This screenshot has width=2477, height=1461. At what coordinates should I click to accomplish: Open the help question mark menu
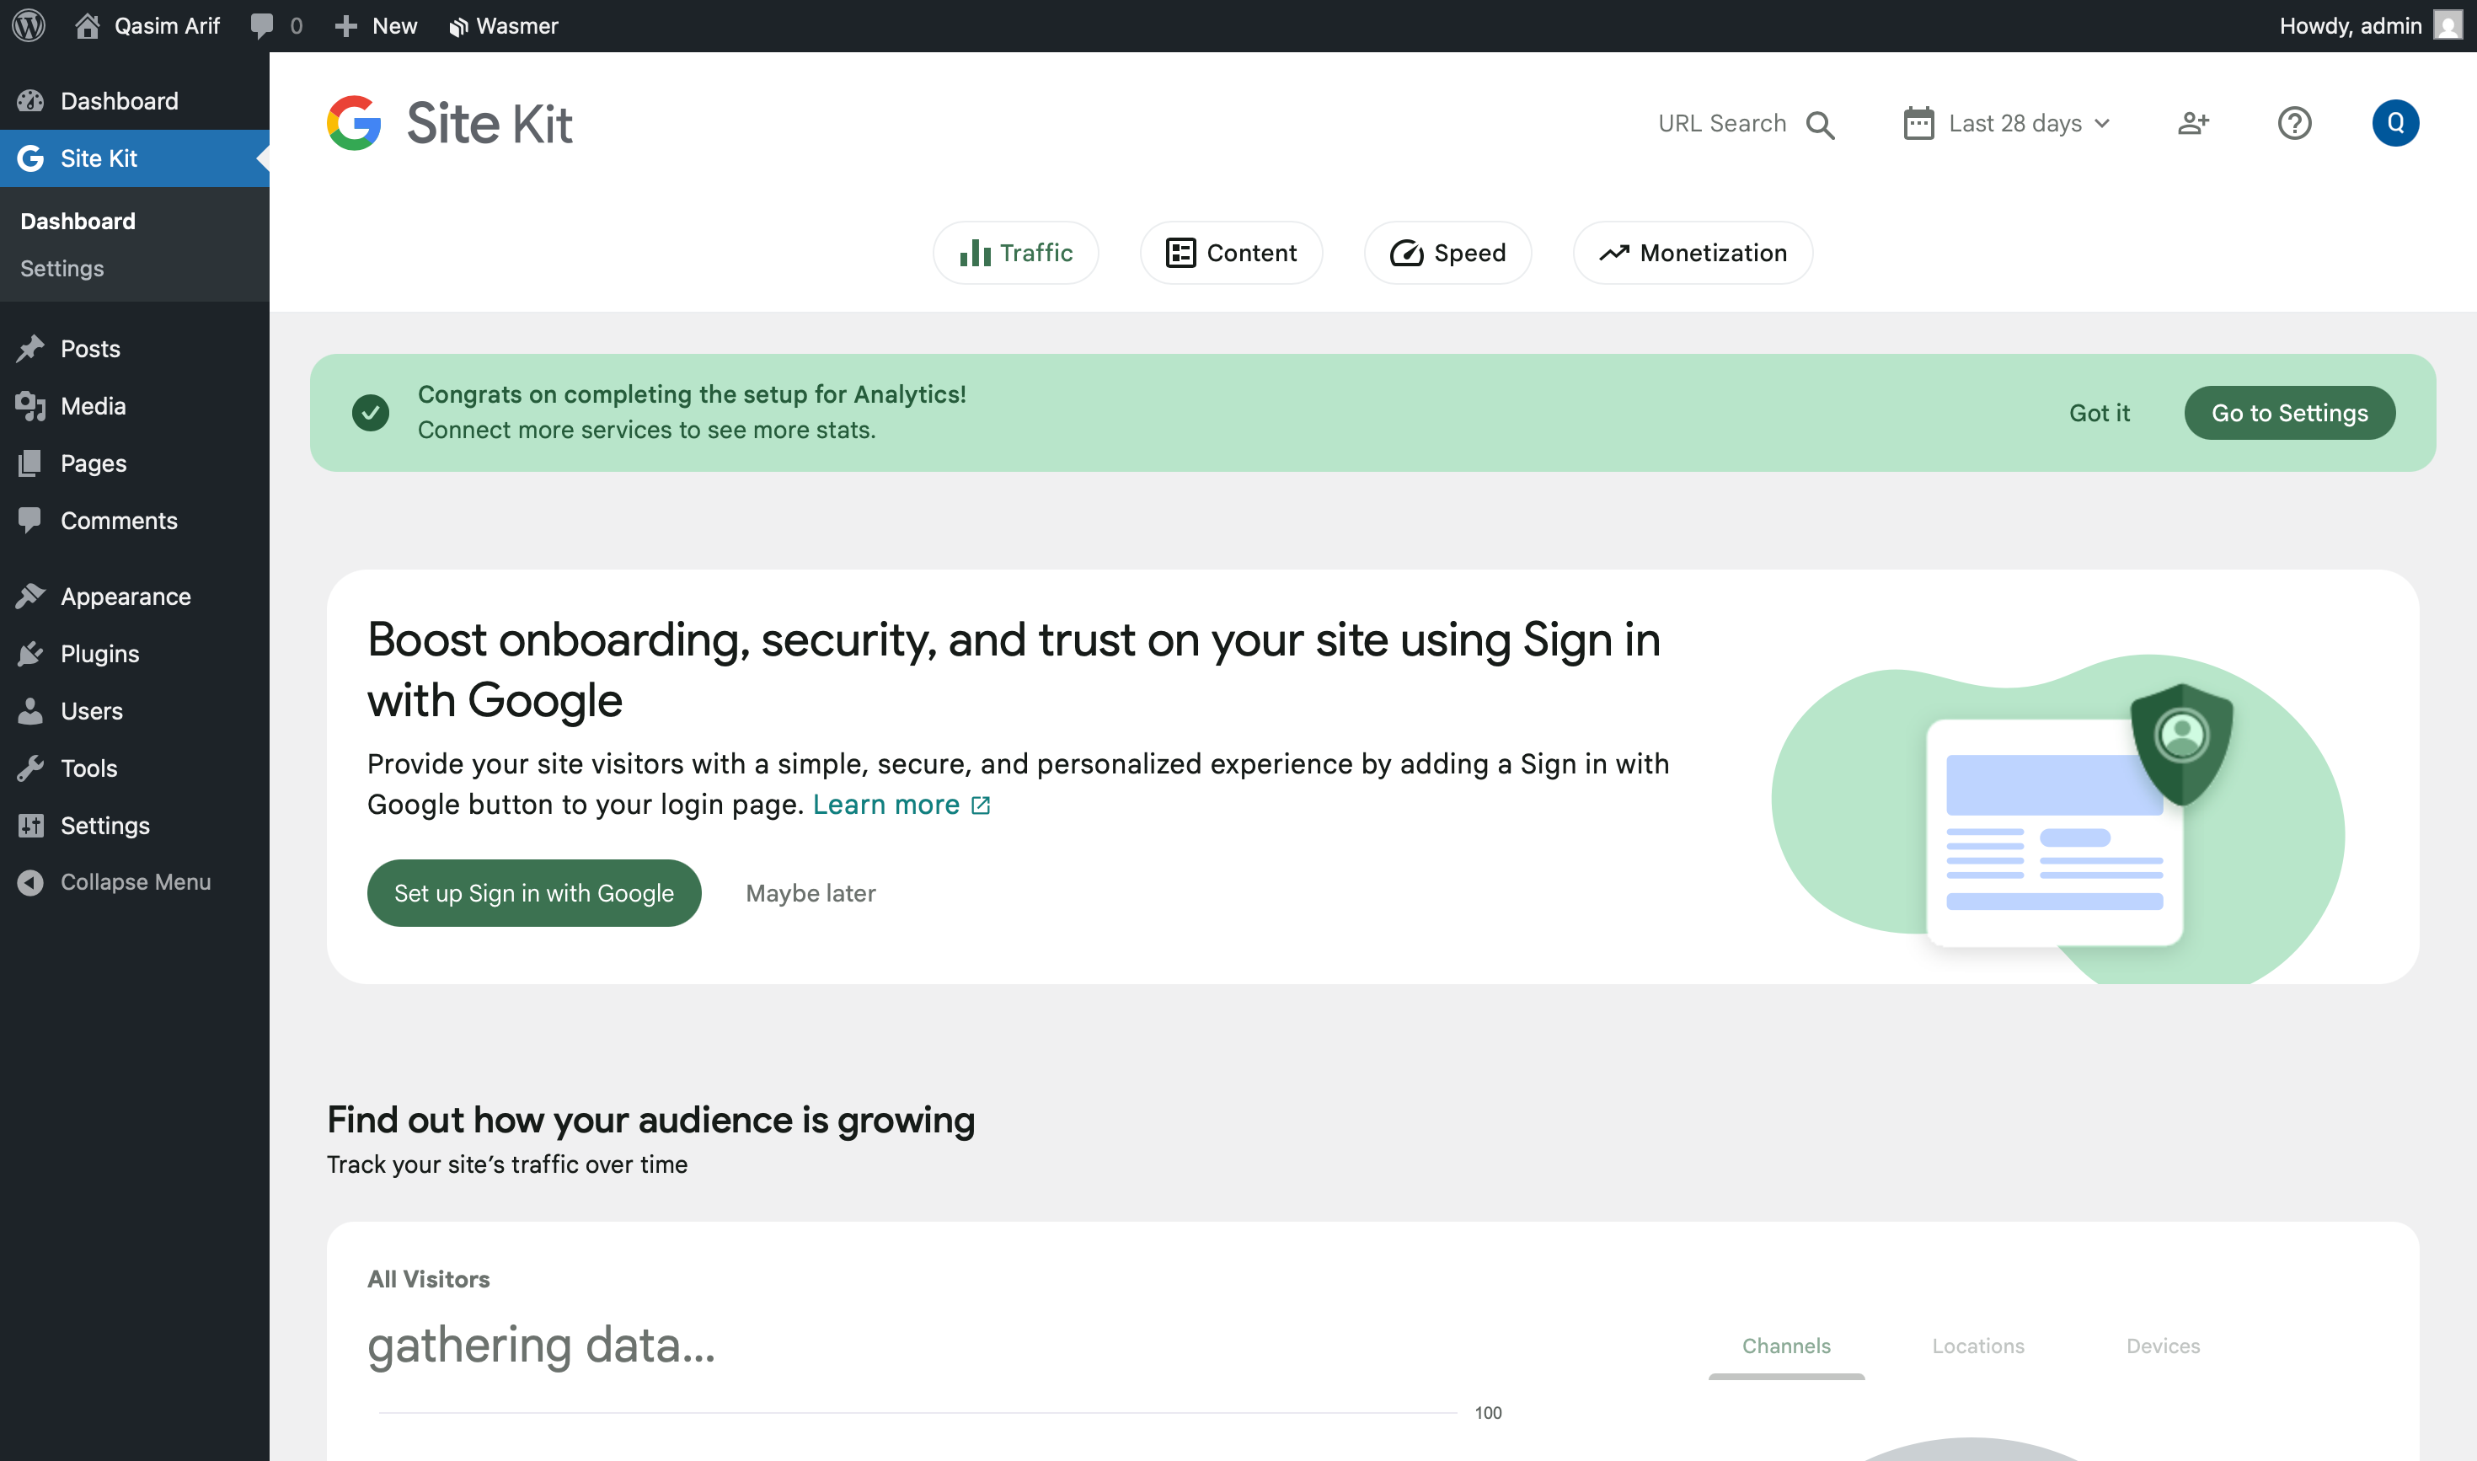(x=2295, y=123)
